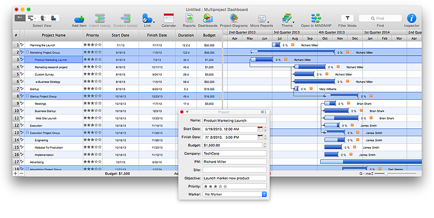
Task: Collapse the Startup Project Group row
Action: tap(27, 96)
